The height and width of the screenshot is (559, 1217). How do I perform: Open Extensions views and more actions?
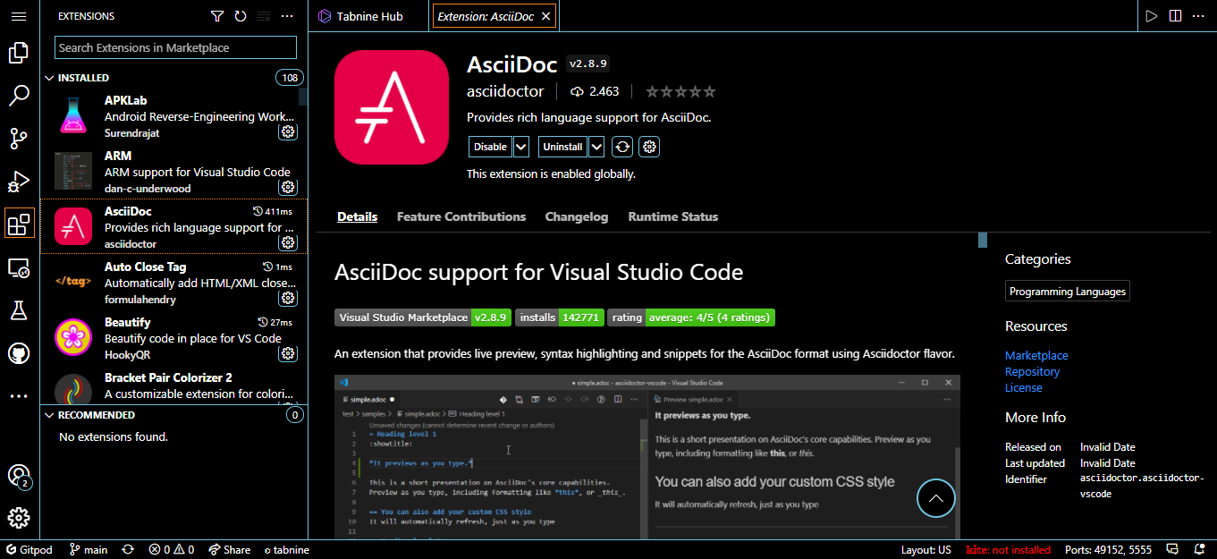click(x=287, y=16)
